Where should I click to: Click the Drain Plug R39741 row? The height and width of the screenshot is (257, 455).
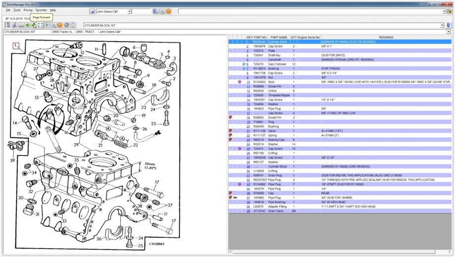pos(340,175)
